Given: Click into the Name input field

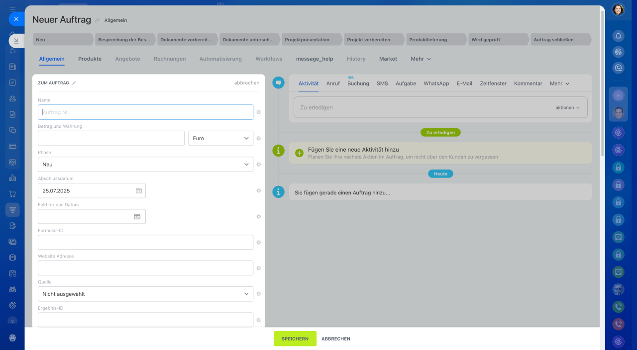Looking at the screenshot, I should [145, 112].
